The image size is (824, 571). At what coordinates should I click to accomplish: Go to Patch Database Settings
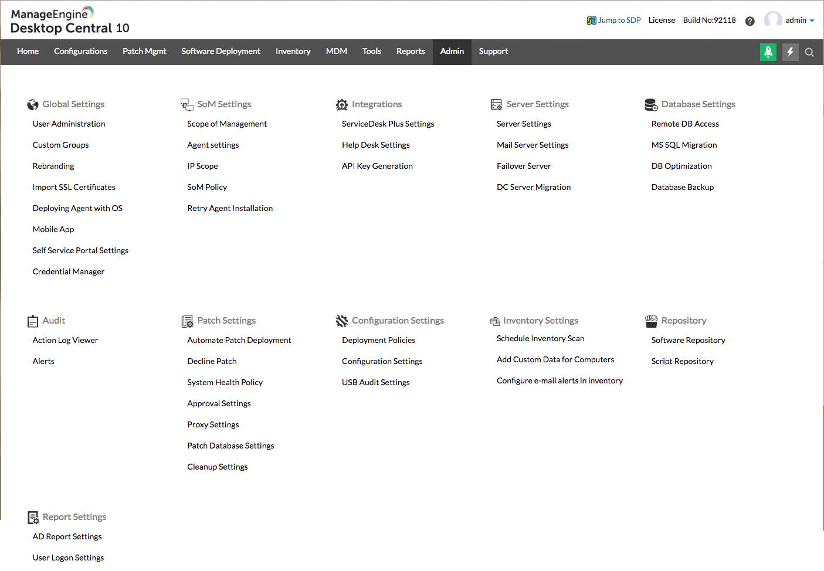pos(230,446)
